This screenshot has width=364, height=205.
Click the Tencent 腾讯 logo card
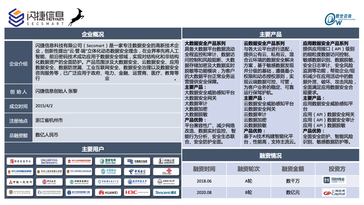point(166,193)
